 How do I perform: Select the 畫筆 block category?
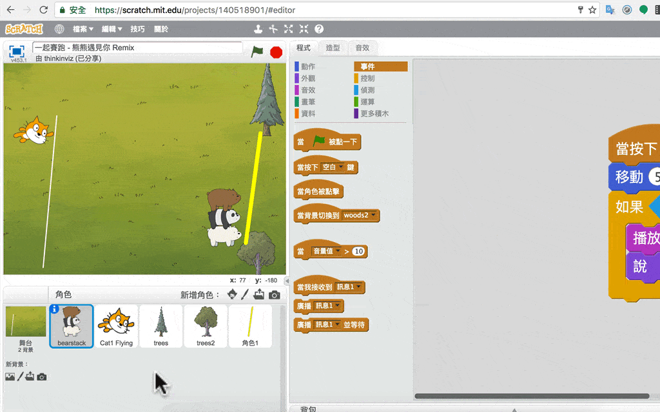click(307, 102)
